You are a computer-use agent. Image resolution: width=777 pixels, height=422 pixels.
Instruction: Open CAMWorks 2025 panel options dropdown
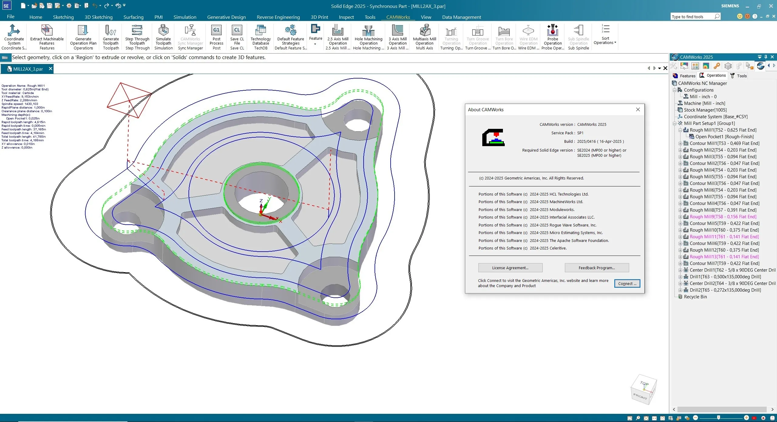tap(759, 57)
